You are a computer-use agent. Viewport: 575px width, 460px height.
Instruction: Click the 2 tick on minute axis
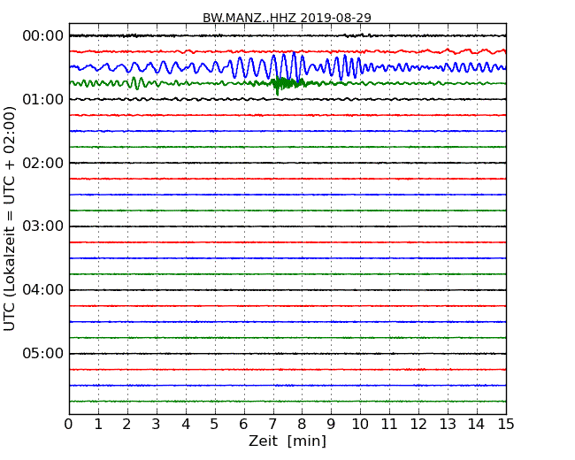126,425
